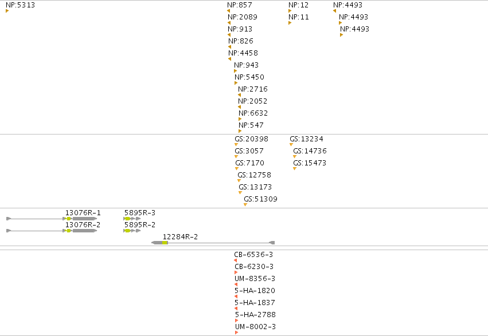Click the triangle marker for NP:12

290,11
